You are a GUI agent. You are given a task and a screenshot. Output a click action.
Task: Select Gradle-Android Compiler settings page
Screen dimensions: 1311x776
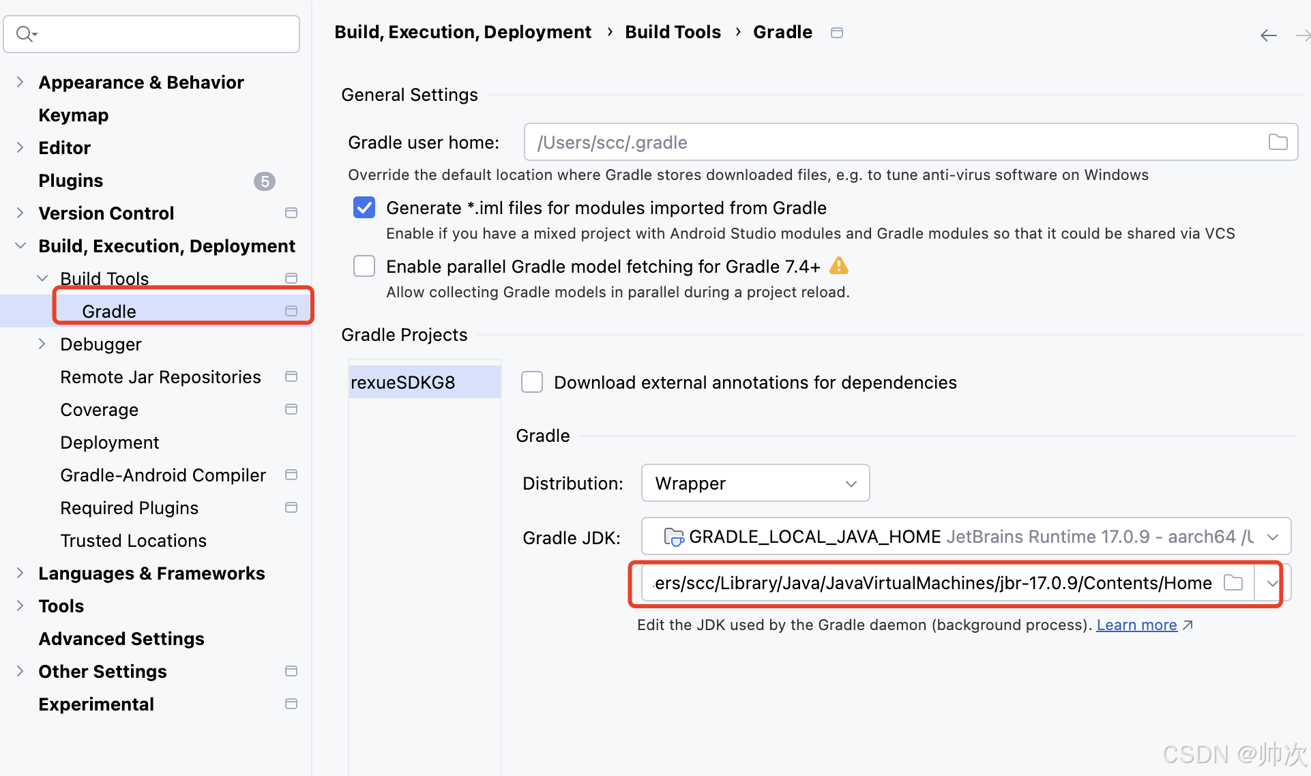point(163,475)
